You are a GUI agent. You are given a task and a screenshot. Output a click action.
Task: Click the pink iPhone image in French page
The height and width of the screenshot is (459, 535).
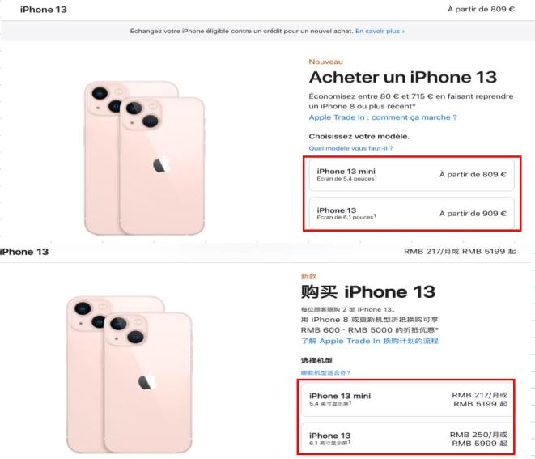pyautogui.click(x=145, y=158)
